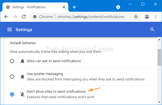Bookmark this page with the star icon
Screen dimensions: 162x105
(136, 17)
